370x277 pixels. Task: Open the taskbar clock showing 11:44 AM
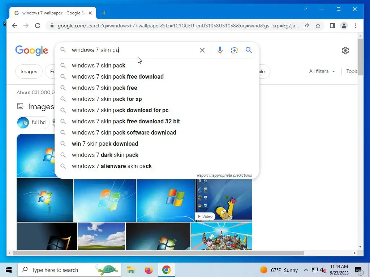(x=339, y=270)
